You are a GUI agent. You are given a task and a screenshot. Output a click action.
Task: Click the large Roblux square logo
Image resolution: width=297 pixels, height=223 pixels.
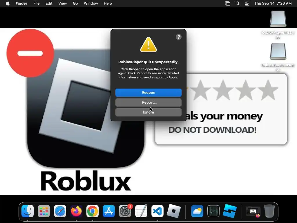pos(86,108)
